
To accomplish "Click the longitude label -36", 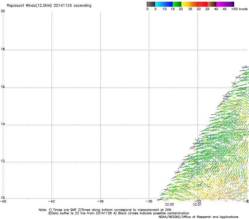I will pos(149,201).
